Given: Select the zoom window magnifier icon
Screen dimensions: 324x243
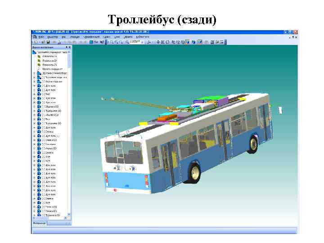Looking at the screenshot, I should pyautogui.click(x=112, y=42).
